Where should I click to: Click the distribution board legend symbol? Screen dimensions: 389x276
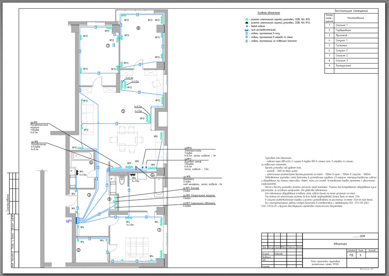(246, 30)
